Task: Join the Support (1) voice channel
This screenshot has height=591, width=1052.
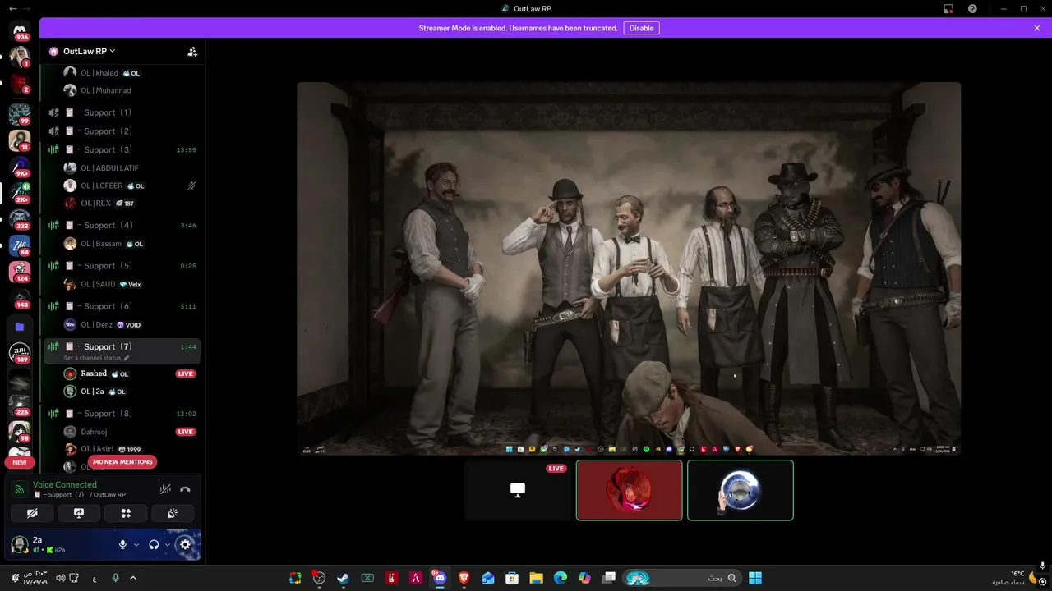Action: point(122,112)
